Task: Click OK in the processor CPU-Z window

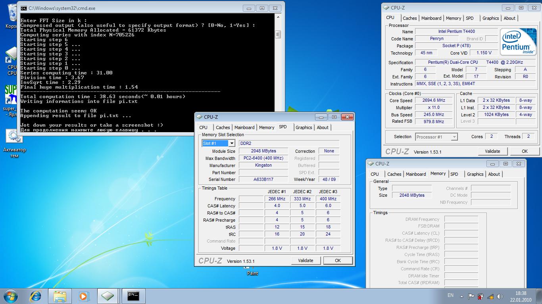Action: point(525,151)
